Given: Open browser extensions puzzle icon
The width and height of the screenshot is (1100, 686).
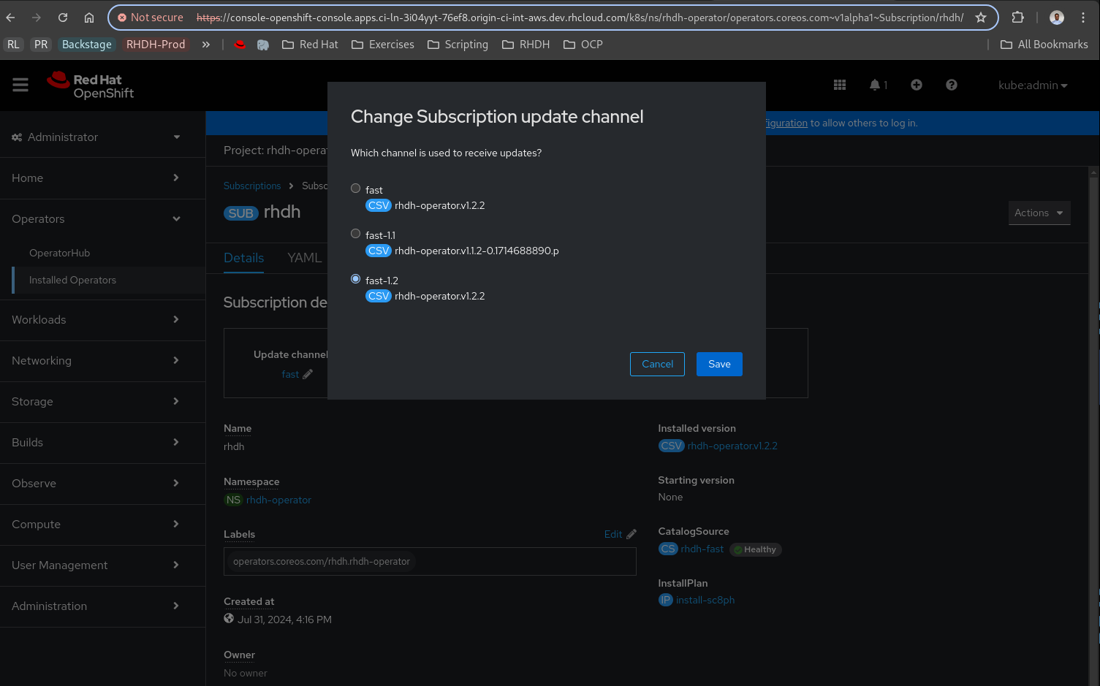Looking at the screenshot, I should pos(1017,18).
